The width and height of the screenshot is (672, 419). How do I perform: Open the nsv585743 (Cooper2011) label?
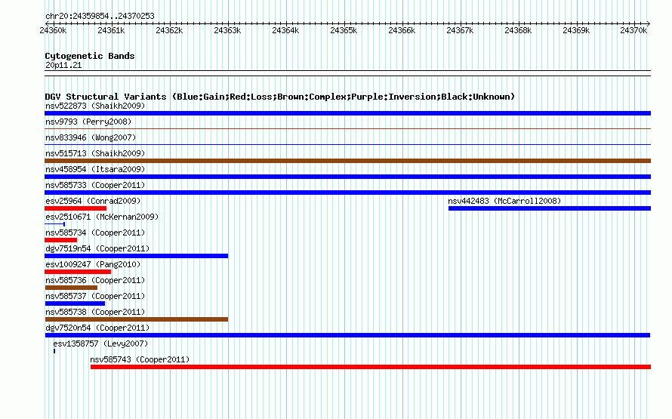(x=140, y=359)
